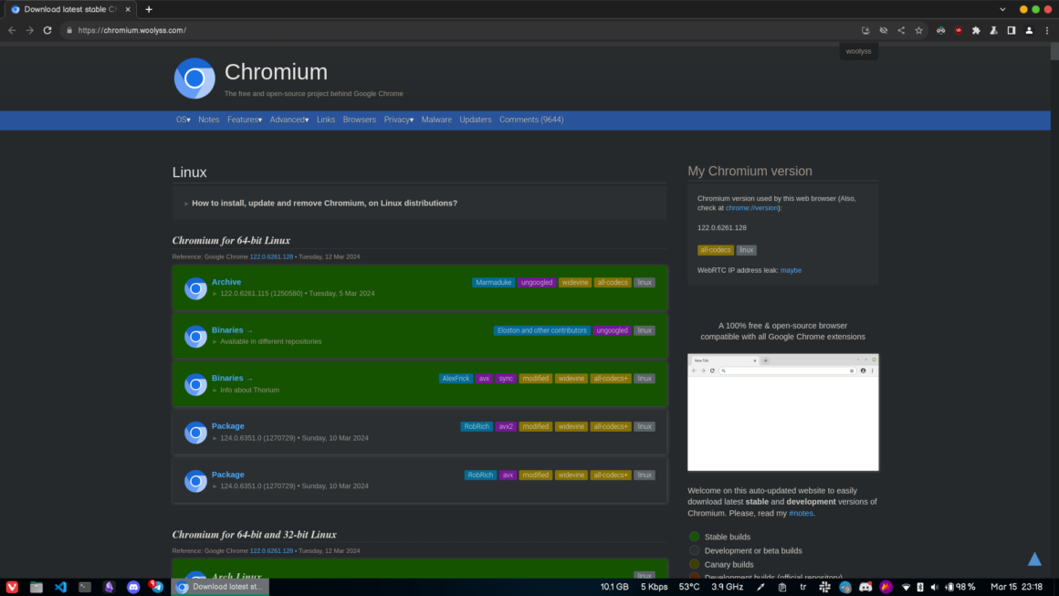Click the browser screenshot thumbnail in the sidebar
This screenshot has width=1059, height=596.
click(x=782, y=413)
